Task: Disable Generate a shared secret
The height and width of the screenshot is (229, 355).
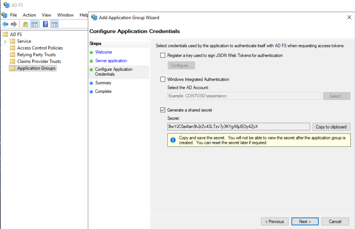Action: 163,110
